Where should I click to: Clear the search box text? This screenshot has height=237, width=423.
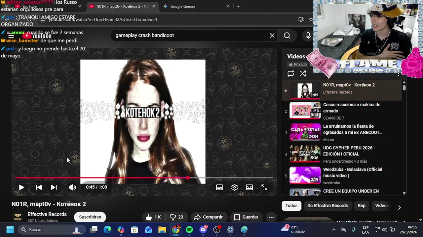tap(272, 36)
